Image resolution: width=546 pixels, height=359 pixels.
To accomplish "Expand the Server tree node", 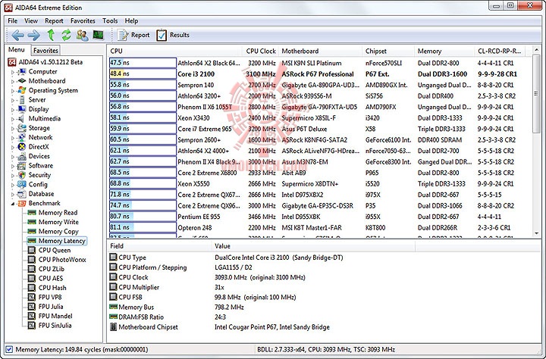I will click(13, 100).
